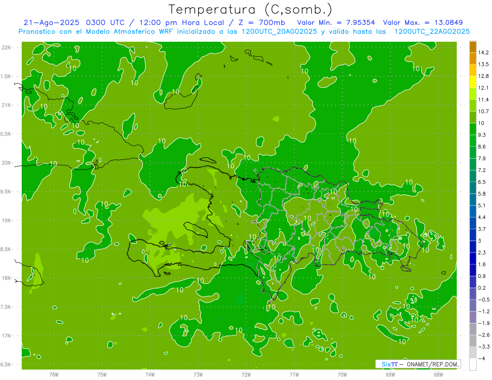Click the '3.7' color scale label
Viewport: 492px width, 380px height.
[x=482, y=229]
